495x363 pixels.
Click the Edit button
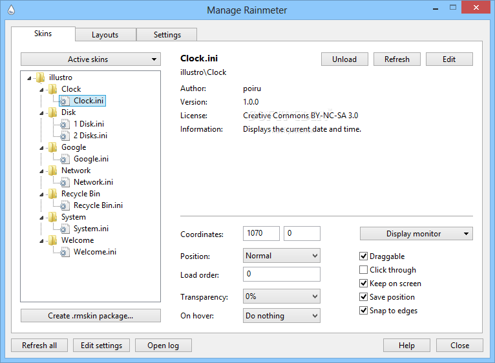449,59
